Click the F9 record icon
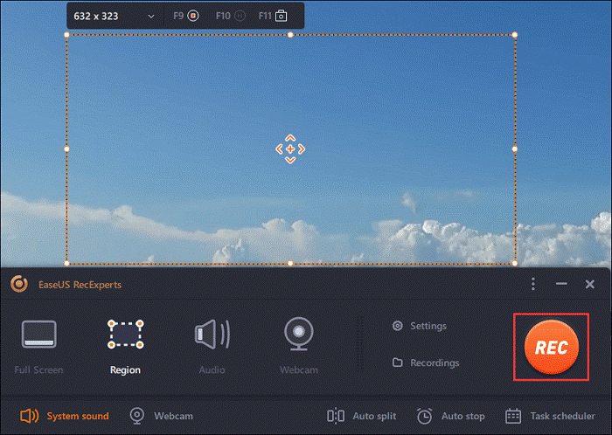 (x=193, y=16)
